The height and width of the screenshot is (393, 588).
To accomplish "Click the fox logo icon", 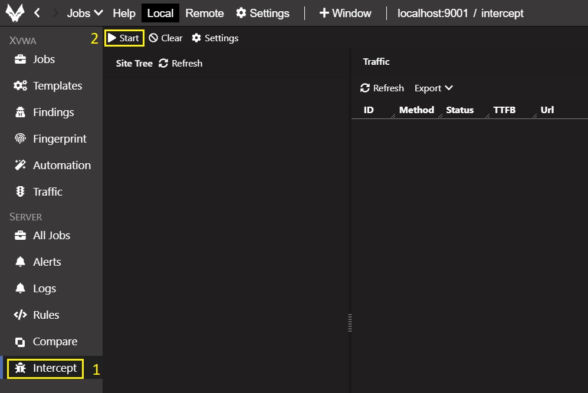I will 15,13.
